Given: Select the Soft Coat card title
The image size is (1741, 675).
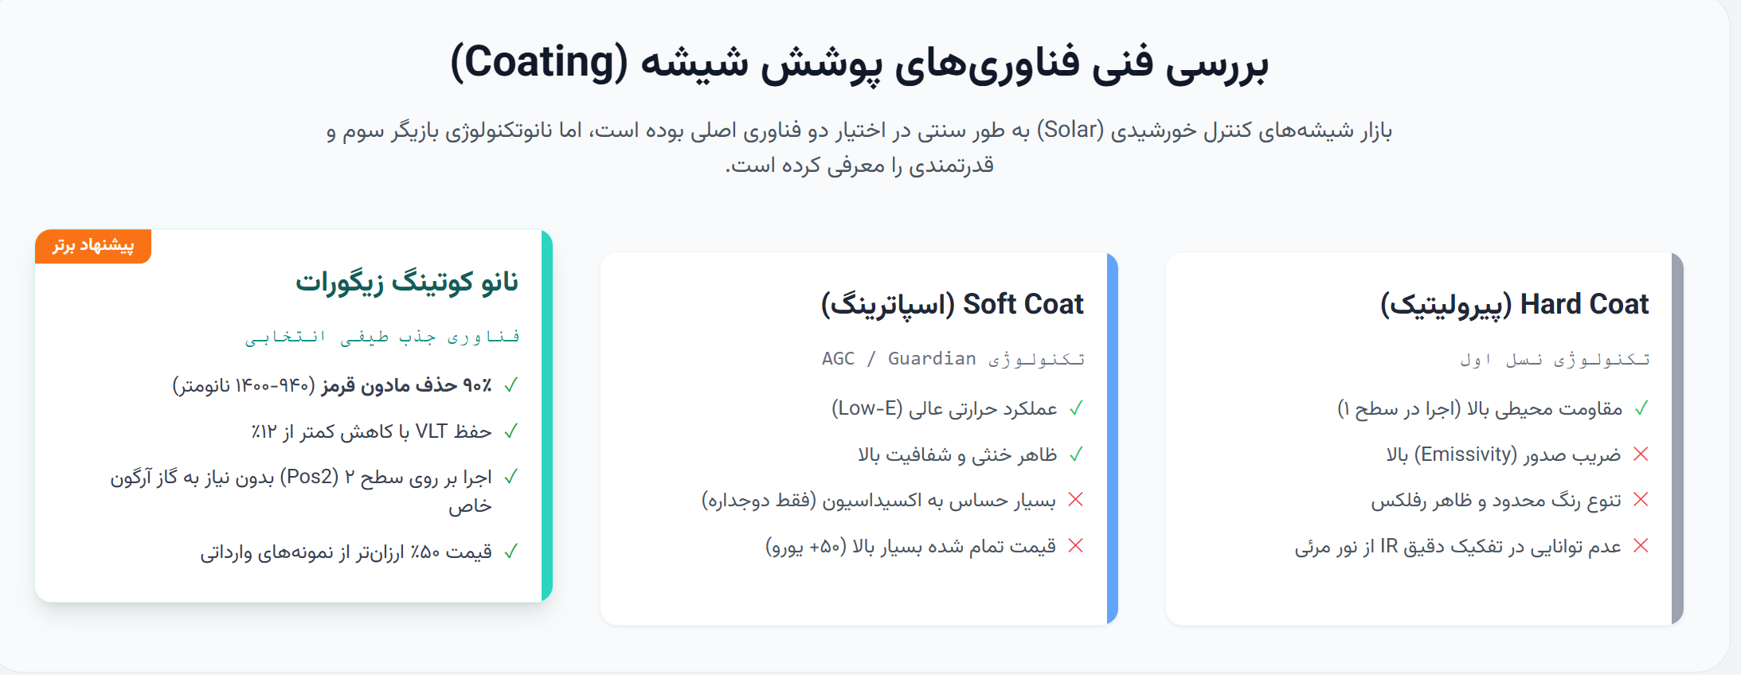Looking at the screenshot, I should coord(953,304).
